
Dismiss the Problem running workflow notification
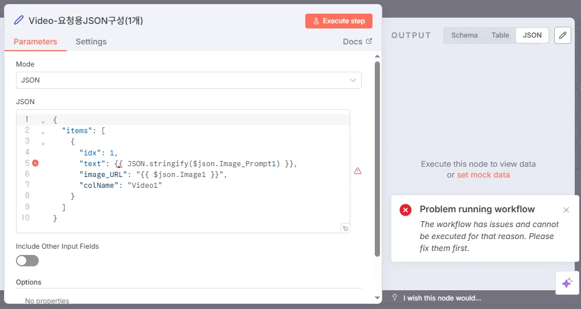pyautogui.click(x=566, y=210)
